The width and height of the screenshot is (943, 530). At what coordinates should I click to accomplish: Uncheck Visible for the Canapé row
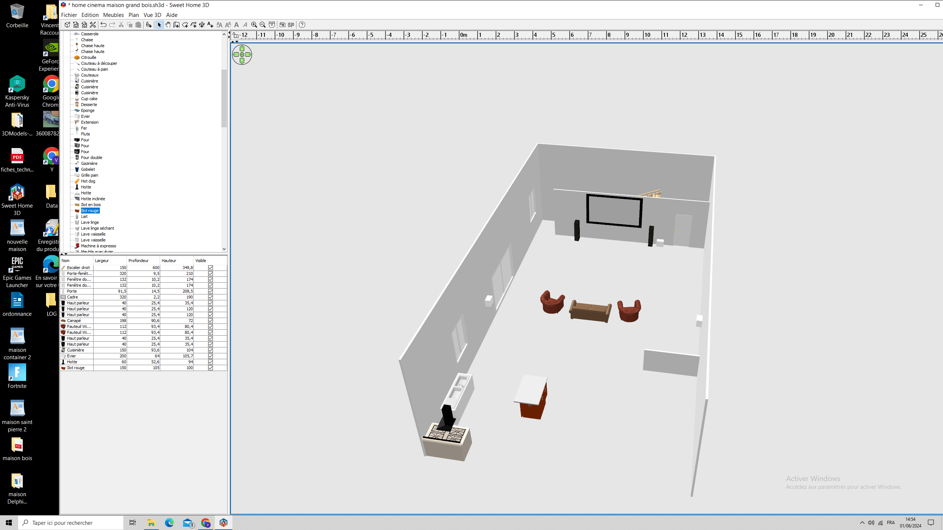[x=210, y=321]
